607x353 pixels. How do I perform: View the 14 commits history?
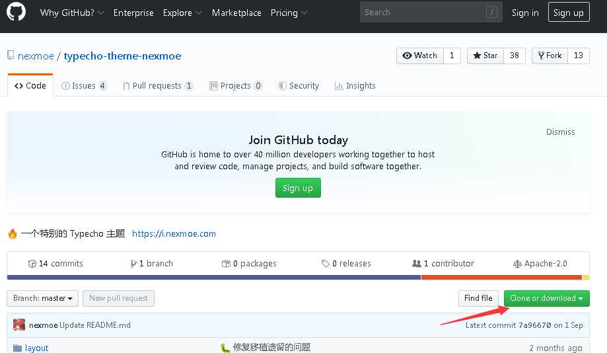pyautogui.click(x=55, y=264)
